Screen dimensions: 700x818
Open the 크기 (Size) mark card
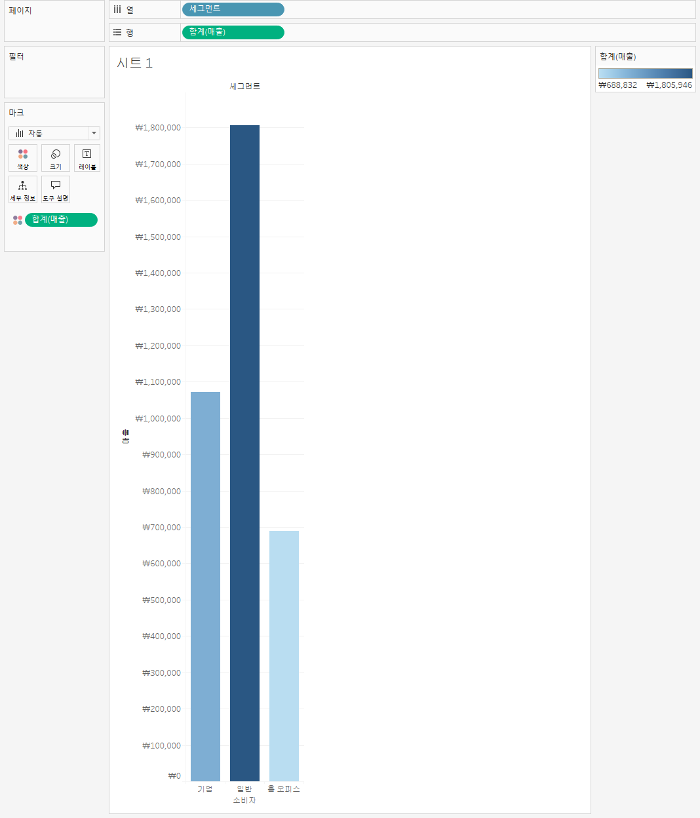point(56,158)
